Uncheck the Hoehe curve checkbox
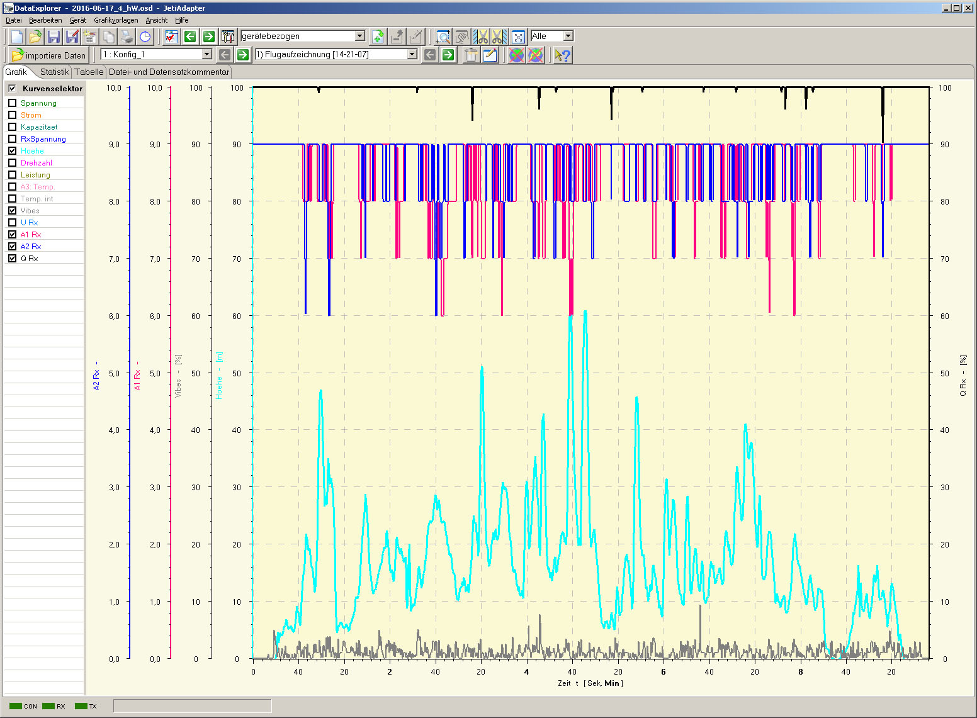The height and width of the screenshot is (718, 977). (12, 151)
